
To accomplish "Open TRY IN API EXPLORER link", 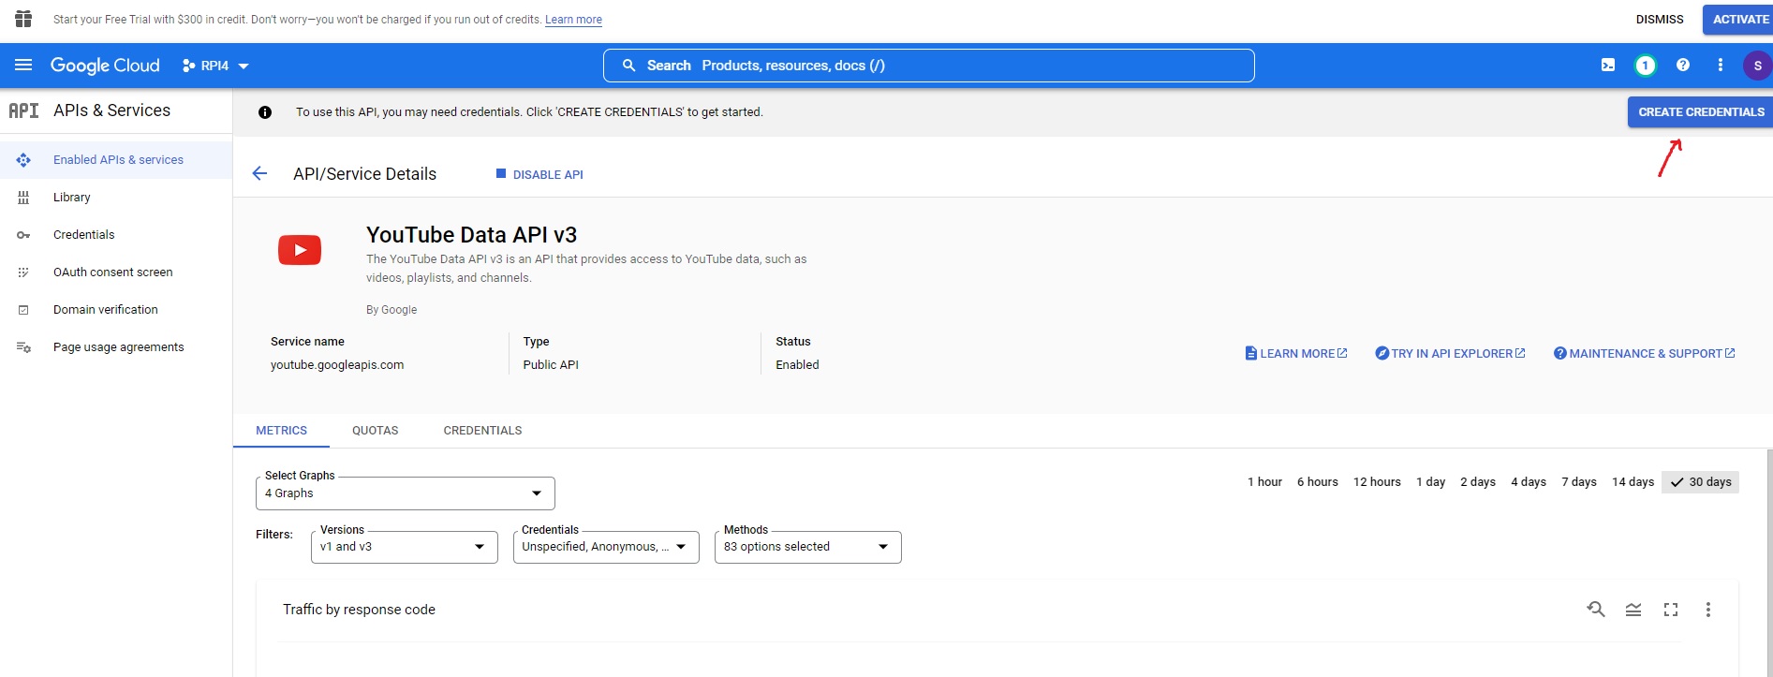I will tap(1450, 354).
